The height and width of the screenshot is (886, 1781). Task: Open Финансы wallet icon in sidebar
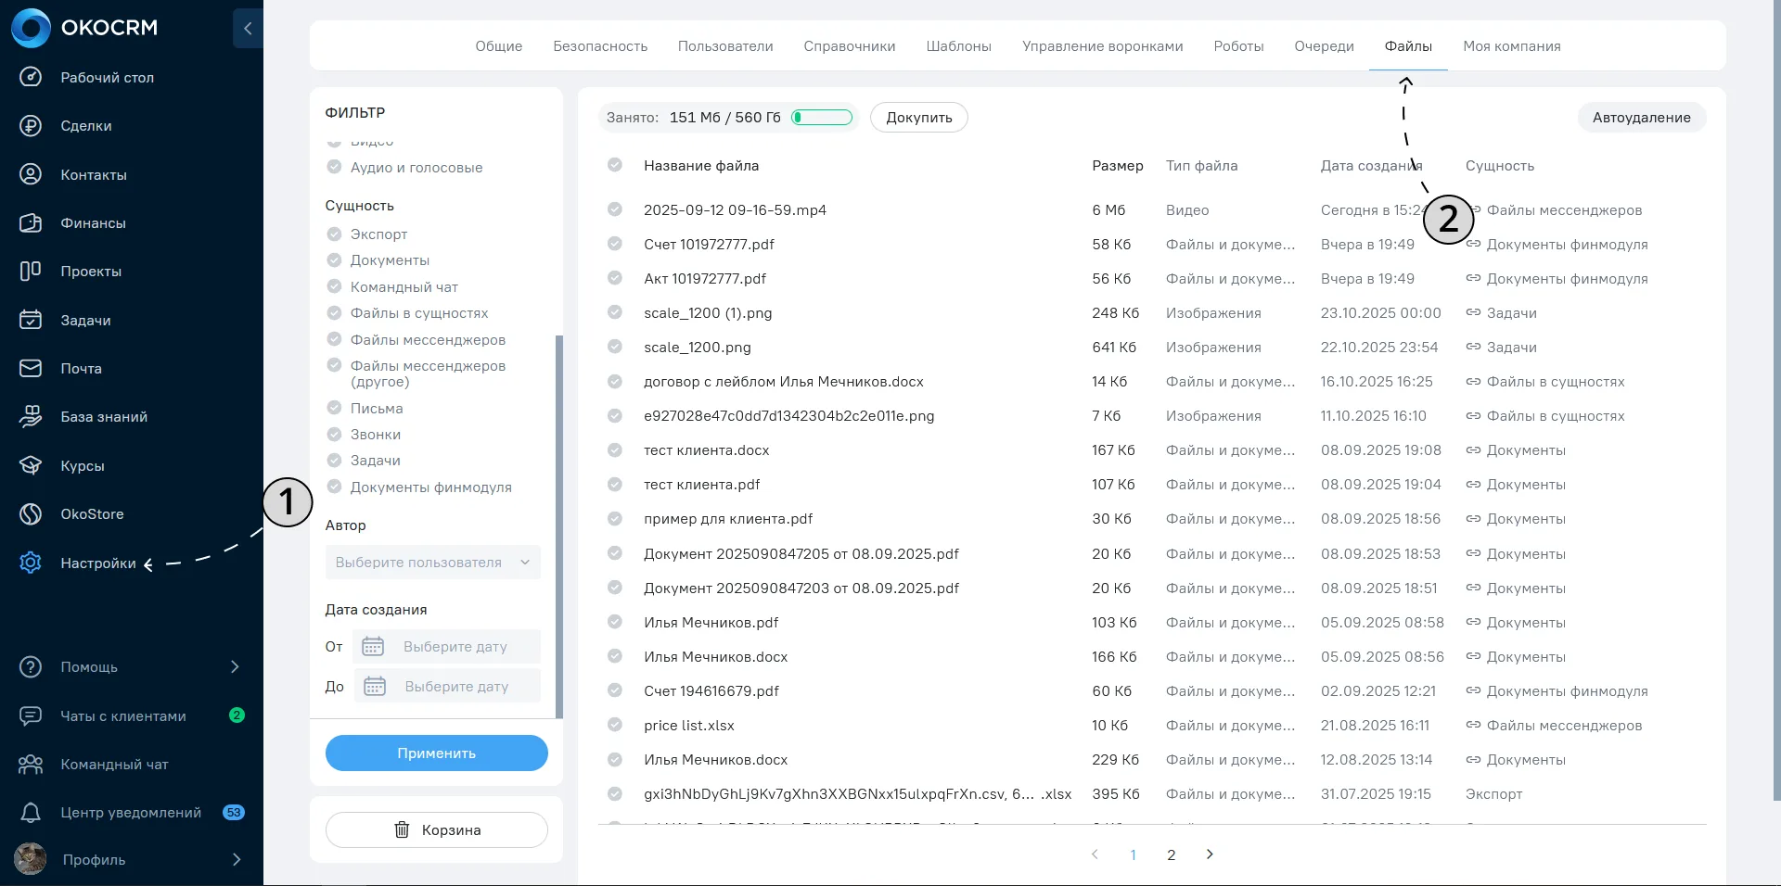pos(31,223)
